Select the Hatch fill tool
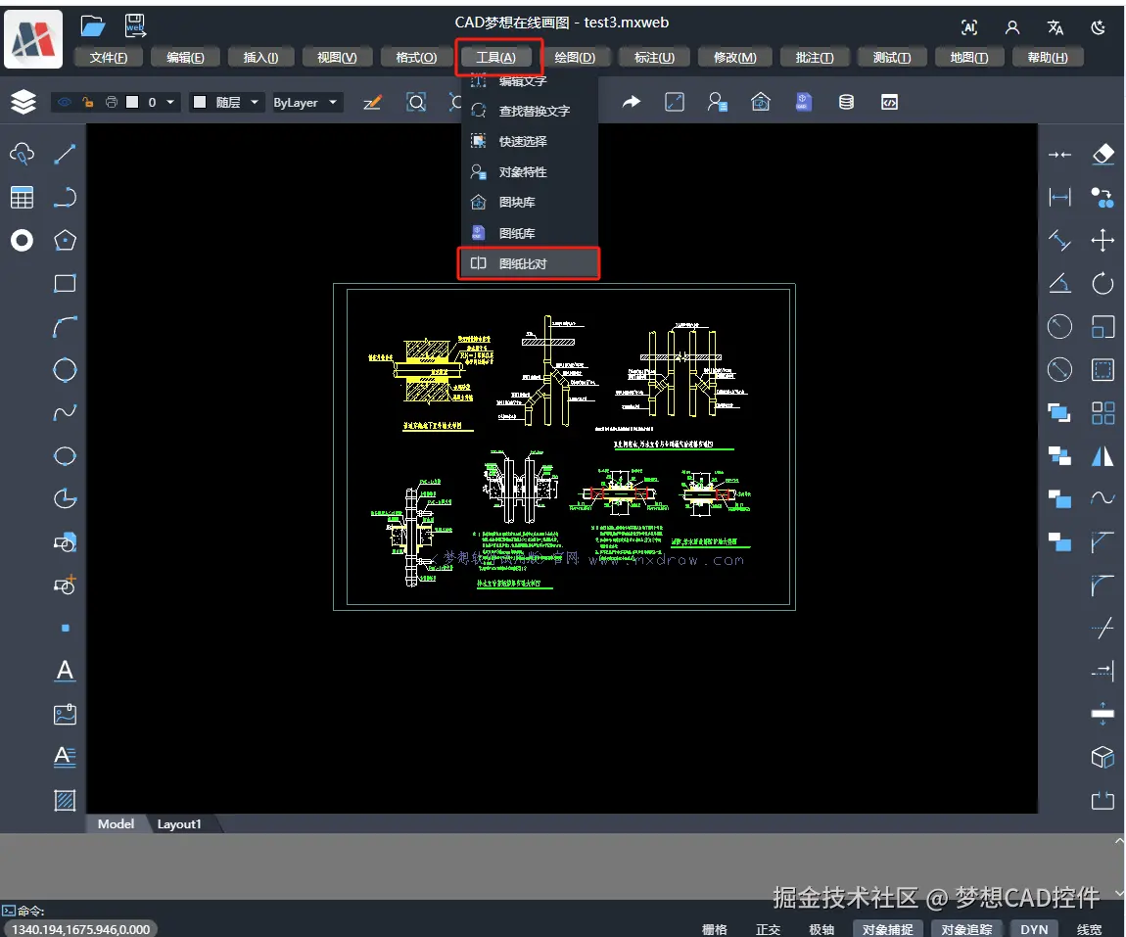 click(65, 800)
